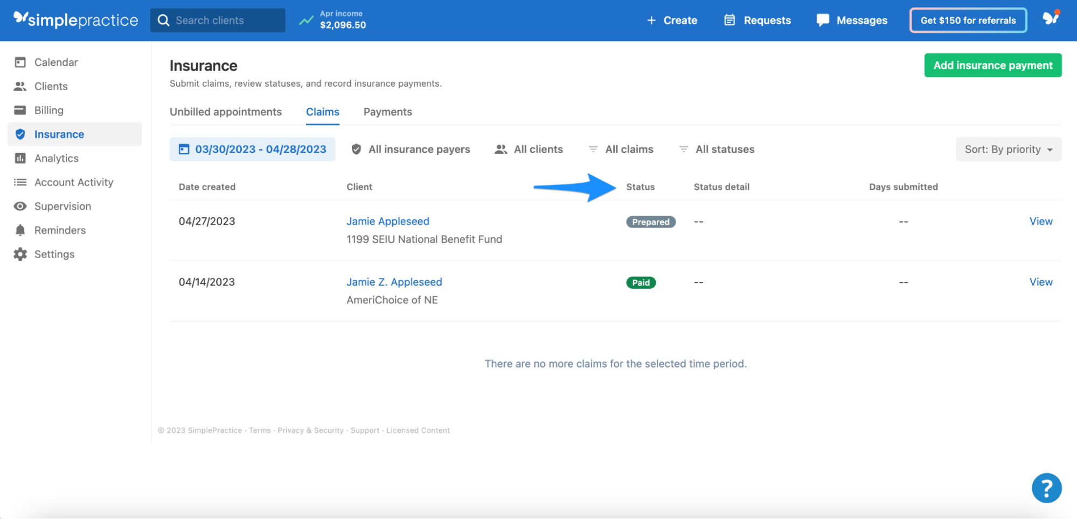Click the Billing card icon
This screenshot has width=1077, height=519.
point(20,110)
